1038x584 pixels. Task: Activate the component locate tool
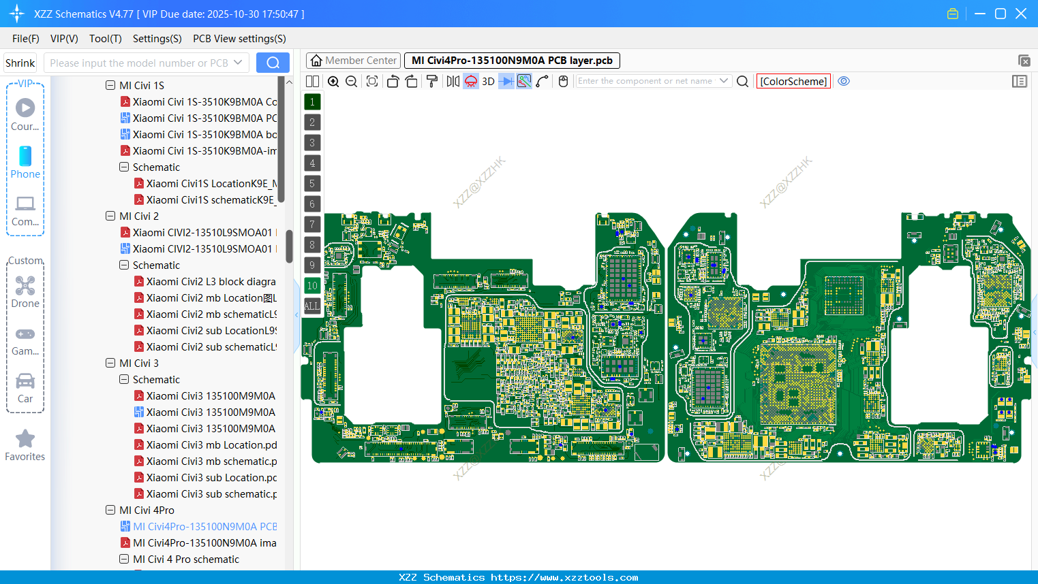[x=371, y=80]
